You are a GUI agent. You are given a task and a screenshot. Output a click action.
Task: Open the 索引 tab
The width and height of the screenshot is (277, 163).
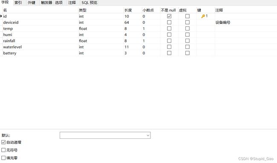click(18, 3)
